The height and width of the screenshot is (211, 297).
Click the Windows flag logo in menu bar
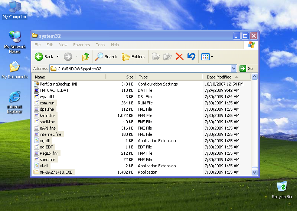tap(251, 45)
